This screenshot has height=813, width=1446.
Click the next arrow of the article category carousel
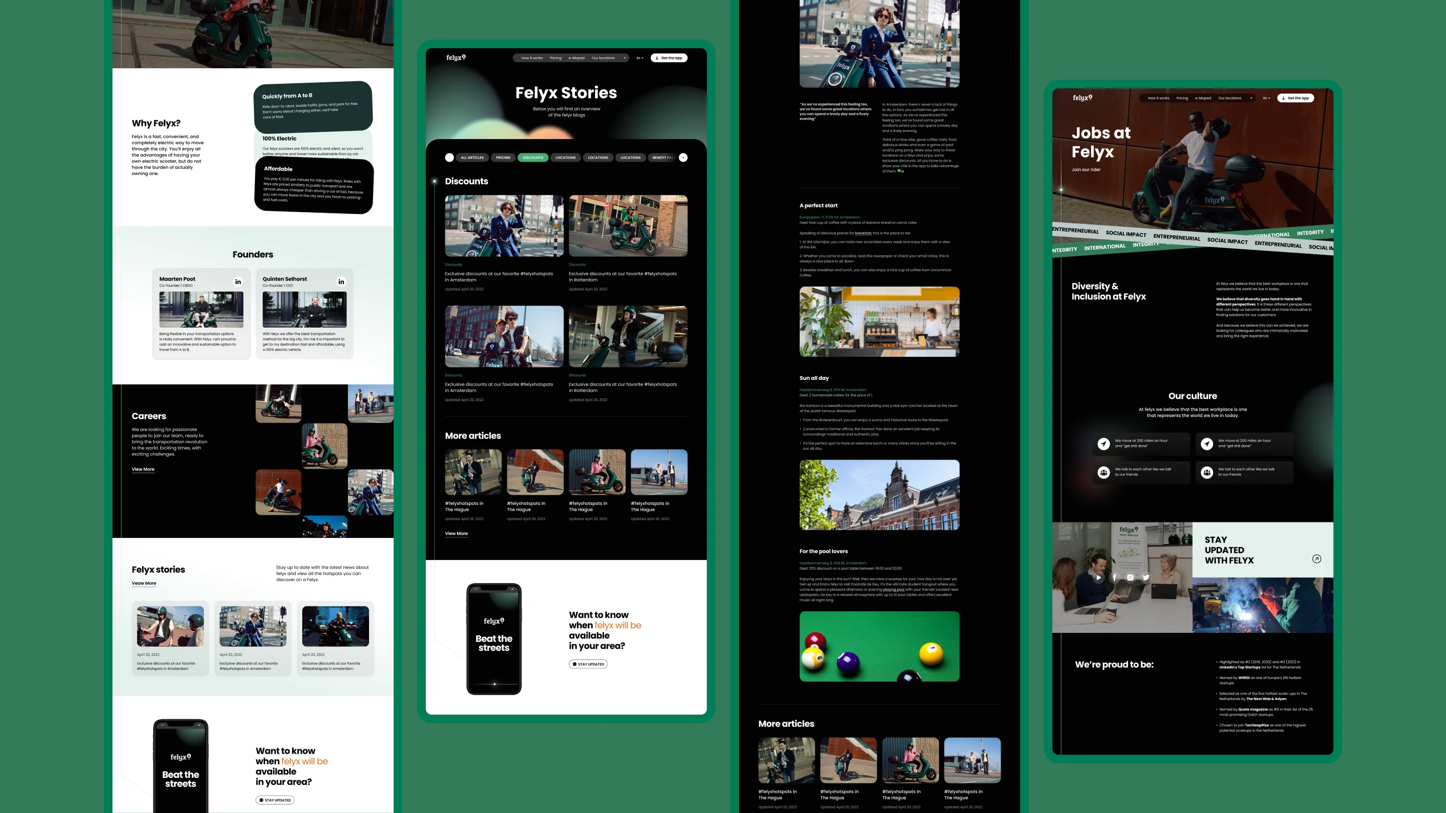point(683,158)
